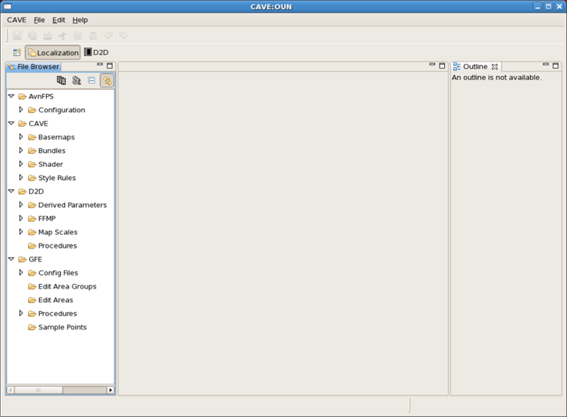Maximize the File Browser panel
This screenshot has width=567, height=417.
coord(110,65)
